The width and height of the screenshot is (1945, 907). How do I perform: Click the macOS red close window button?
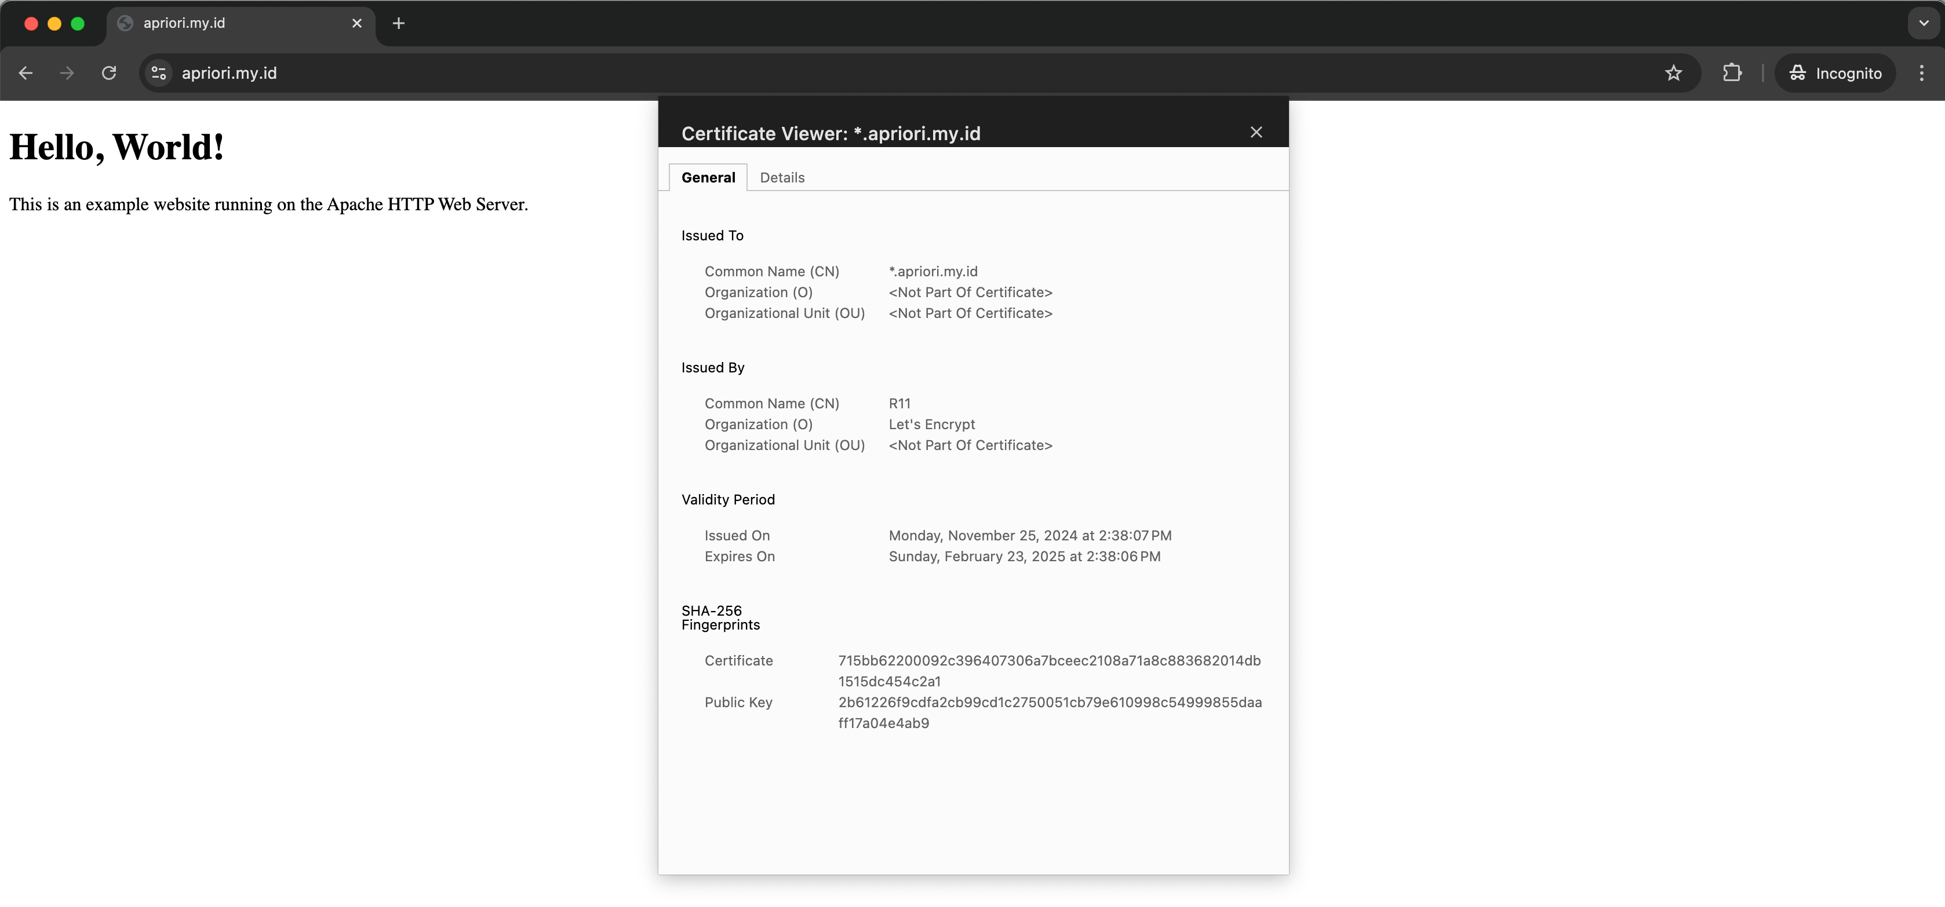(x=31, y=23)
